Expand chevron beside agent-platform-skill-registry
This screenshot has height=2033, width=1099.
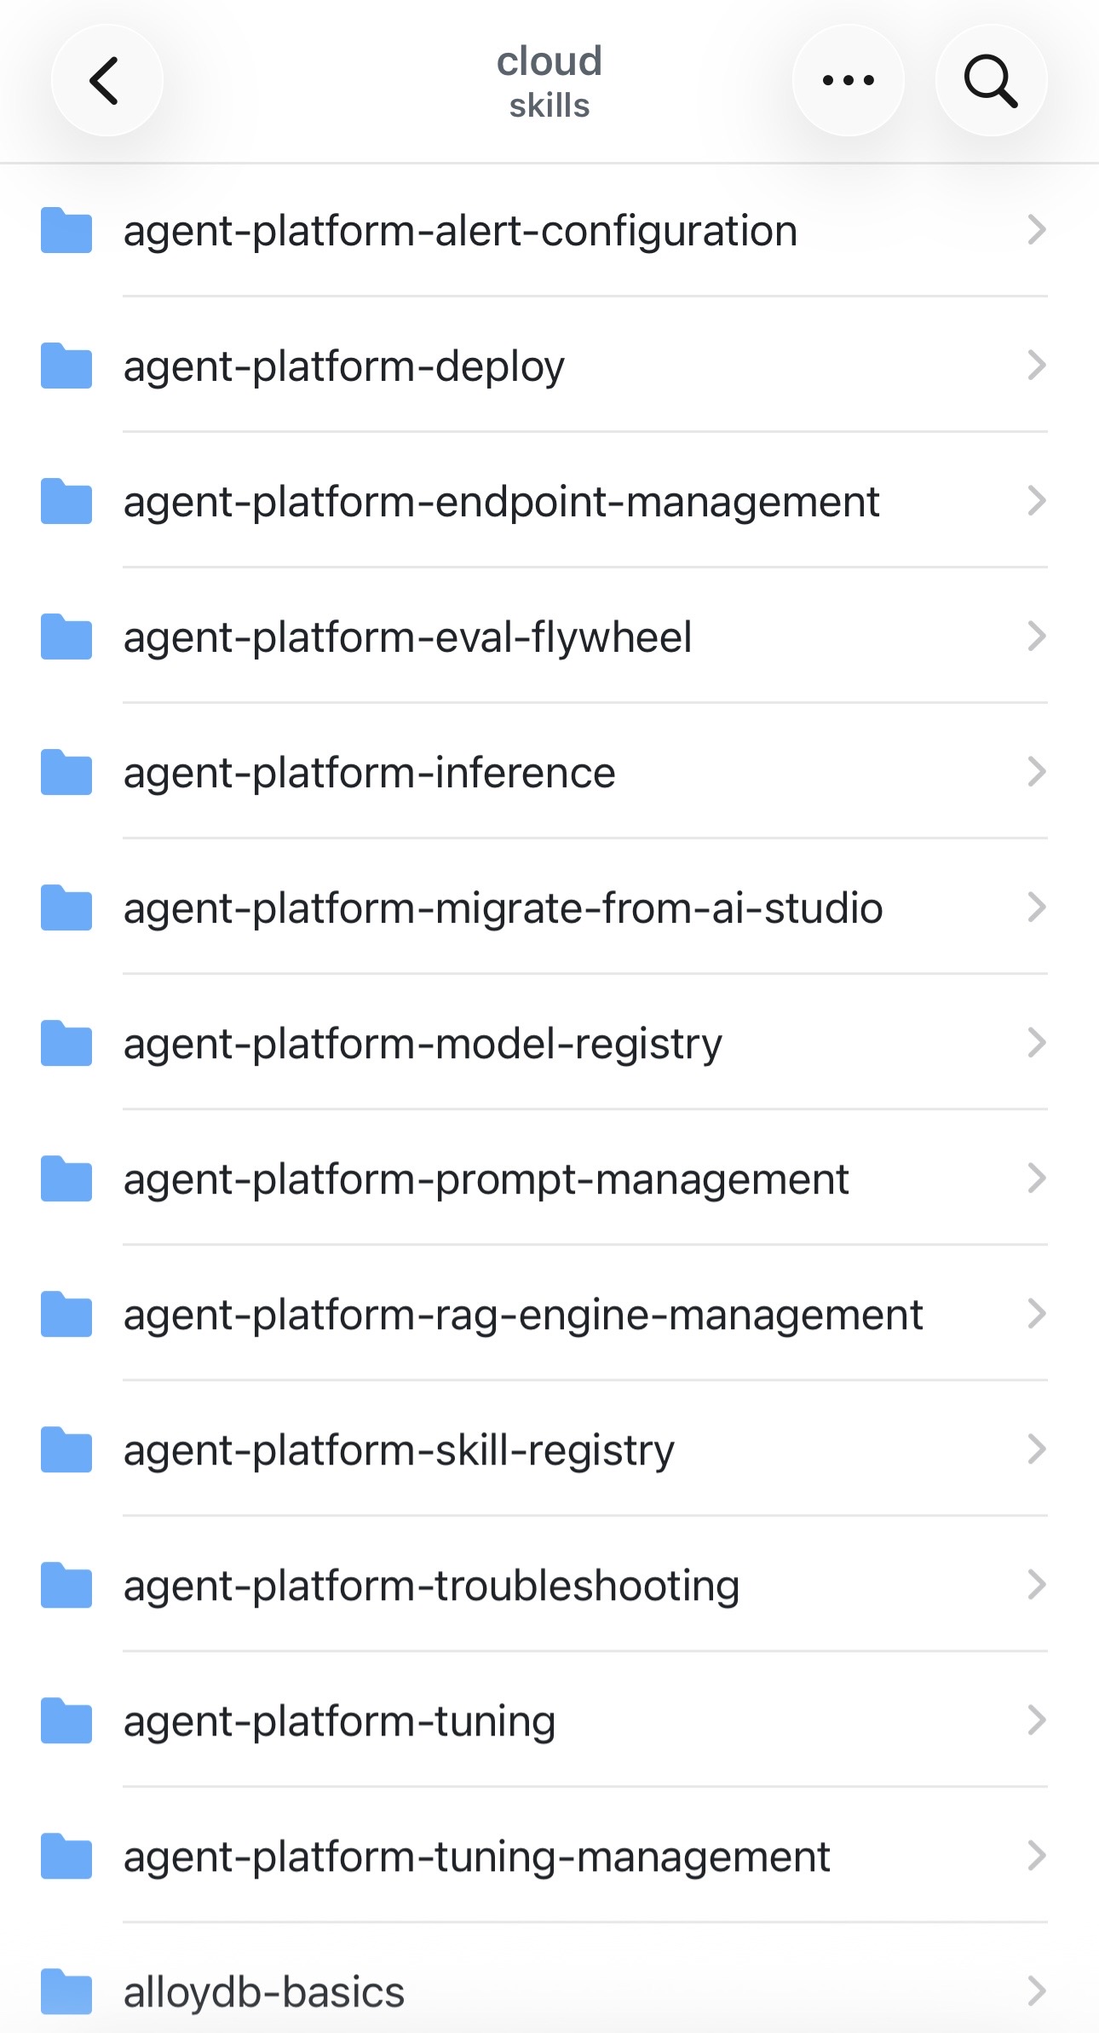point(1036,1449)
